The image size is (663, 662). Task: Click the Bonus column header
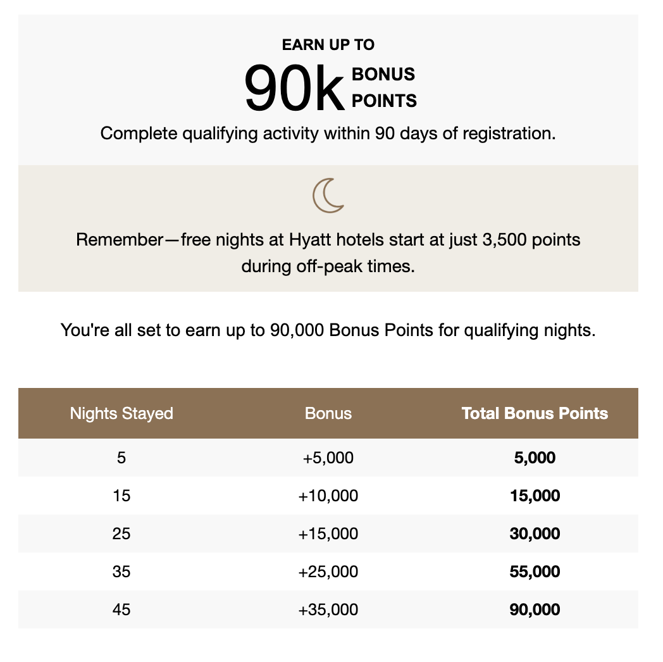[328, 413]
